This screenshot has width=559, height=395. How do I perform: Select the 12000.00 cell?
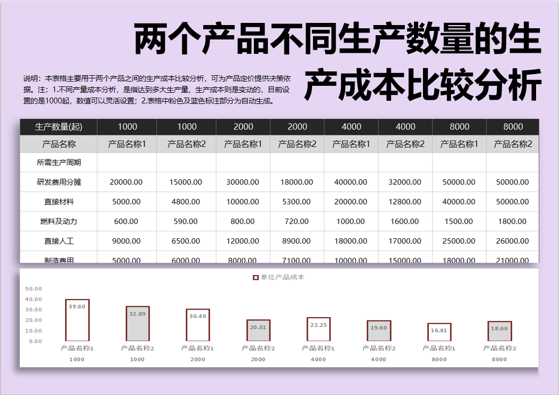[x=243, y=241]
